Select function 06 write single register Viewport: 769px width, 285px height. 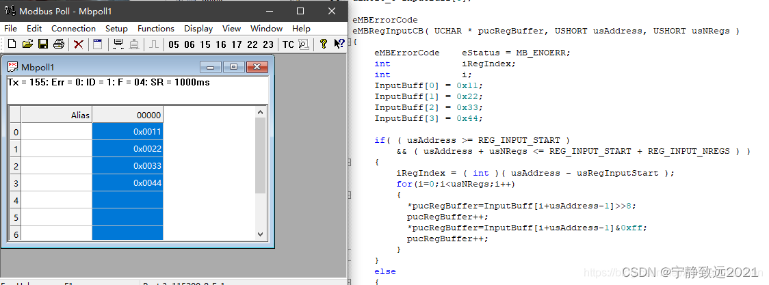pyautogui.click(x=190, y=44)
